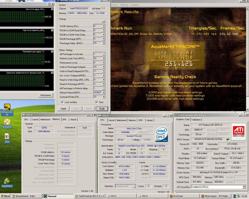The image size is (249, 199).
Task: Click the GPU Clock value field in GPU-Z
Action: [197, 177]
